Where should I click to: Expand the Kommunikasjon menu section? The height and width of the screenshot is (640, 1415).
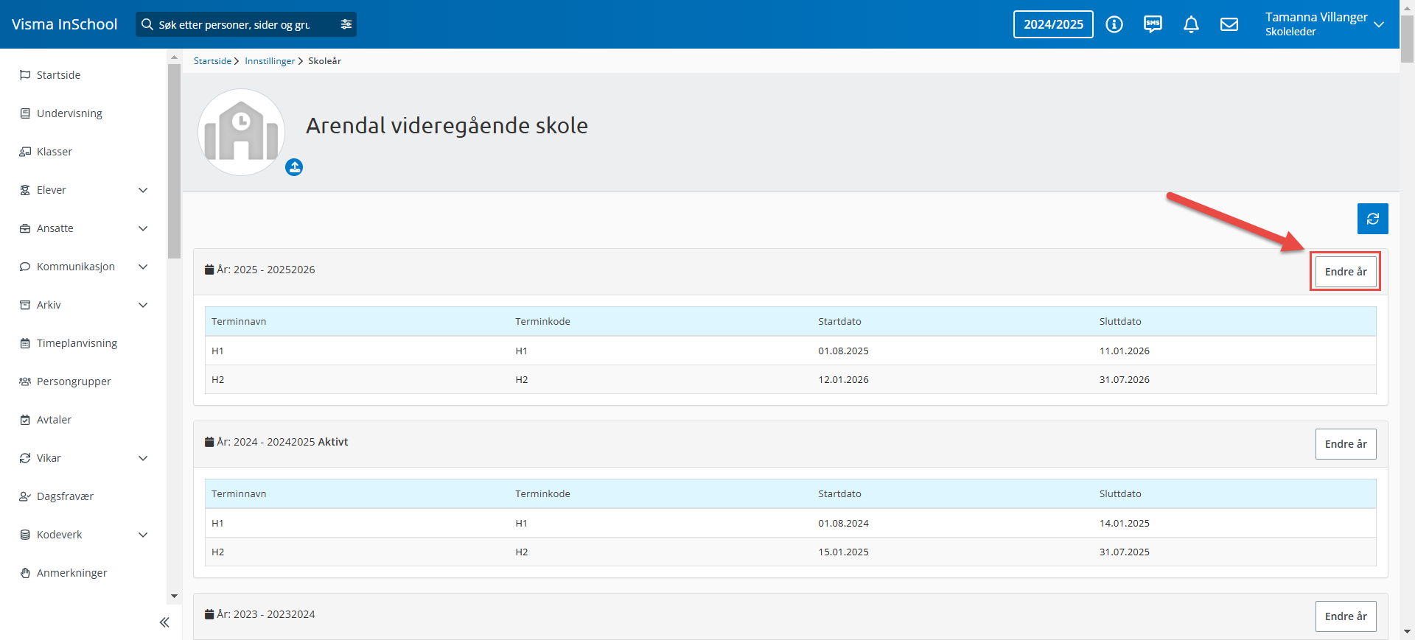143,267
